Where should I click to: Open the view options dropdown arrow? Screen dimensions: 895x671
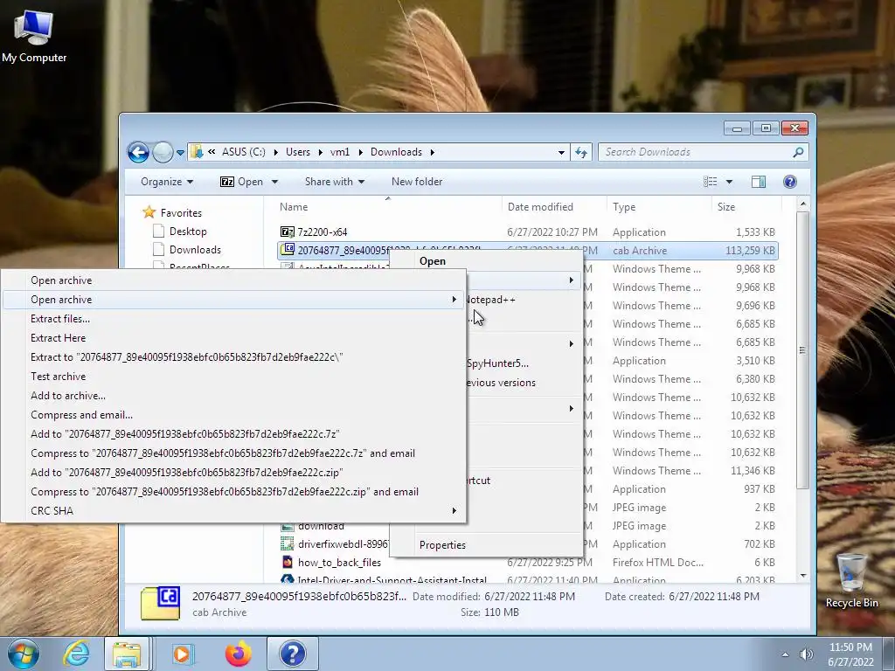[729, 182]
